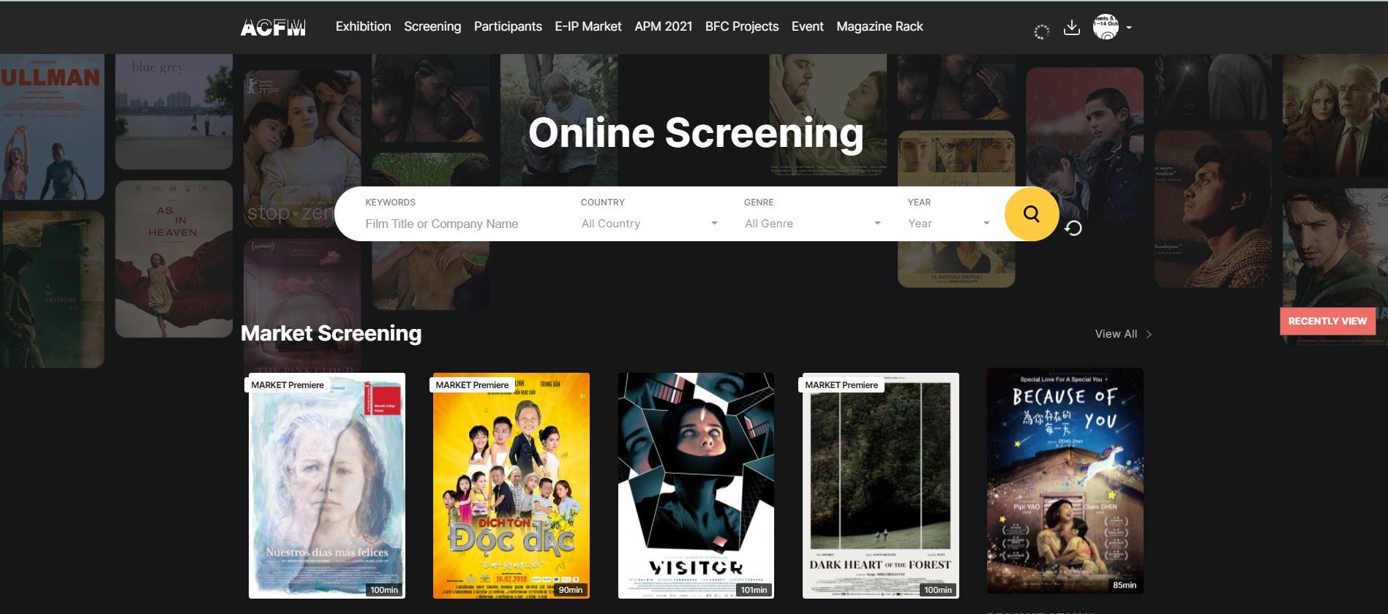Click the loading spinner icon in header
The width and height of the screenshot is (1388, 614).
tap(1041, 31)
